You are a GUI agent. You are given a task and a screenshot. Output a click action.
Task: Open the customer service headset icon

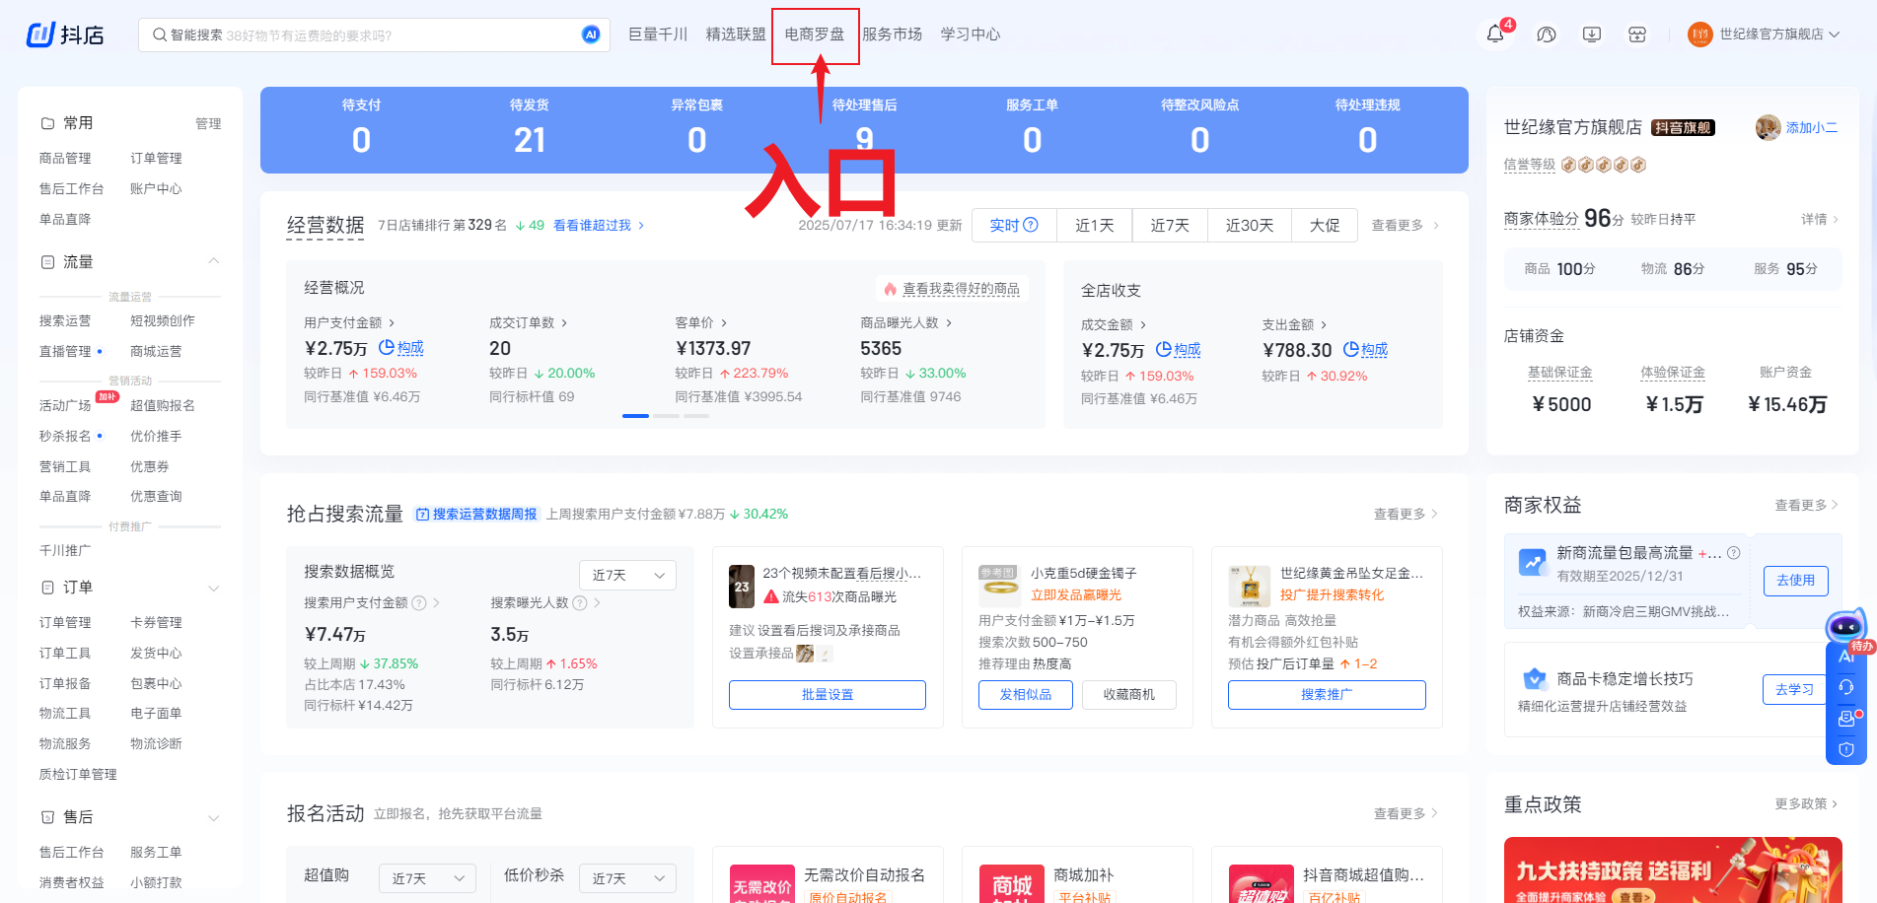1546,35
